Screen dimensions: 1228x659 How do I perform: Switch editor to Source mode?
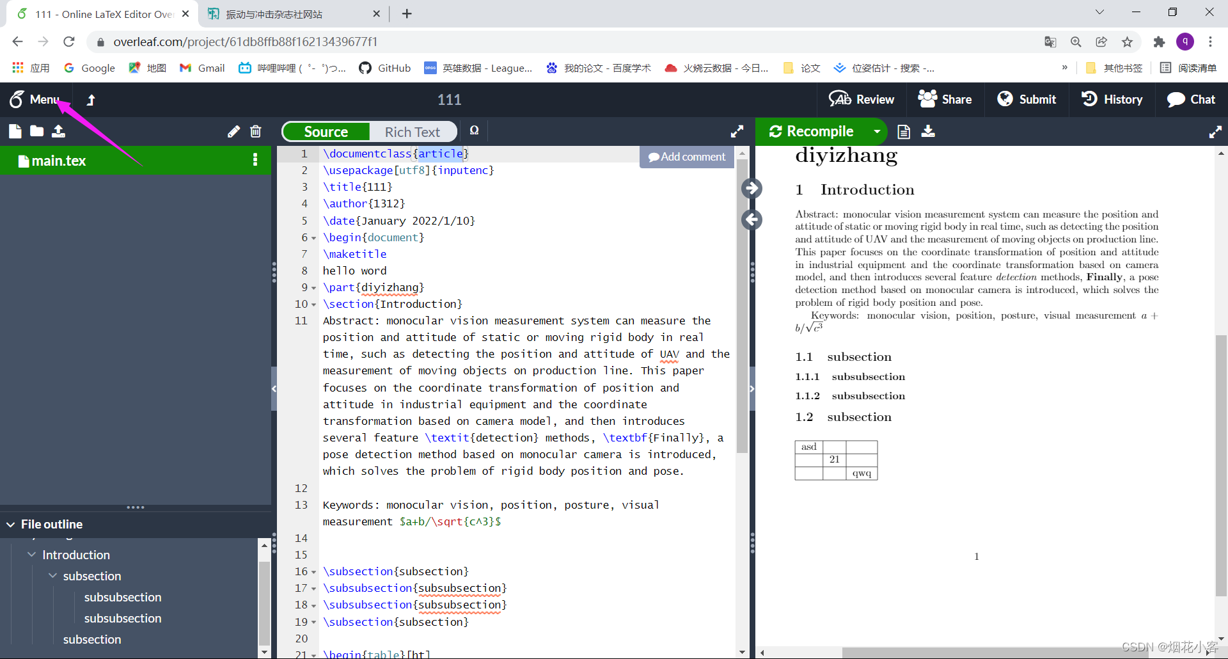click(326, 132)
